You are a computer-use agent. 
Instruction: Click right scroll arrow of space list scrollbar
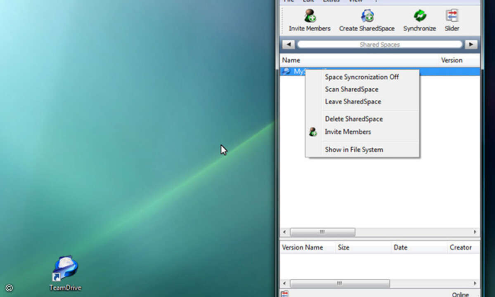pos(475,232)
